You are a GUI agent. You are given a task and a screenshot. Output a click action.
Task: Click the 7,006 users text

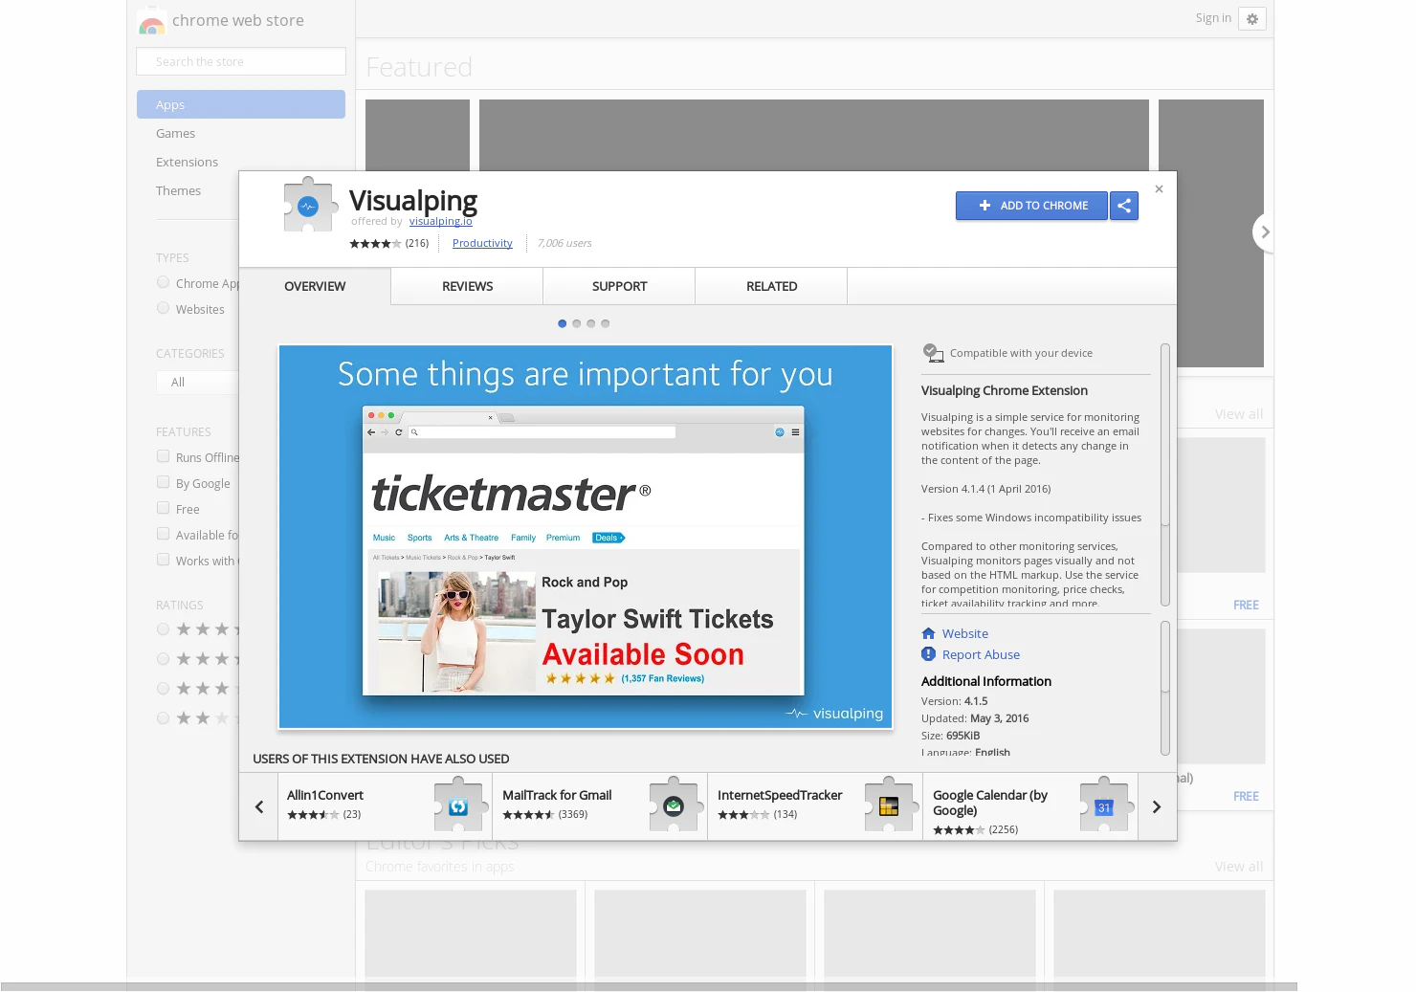[x=564, y=244]
